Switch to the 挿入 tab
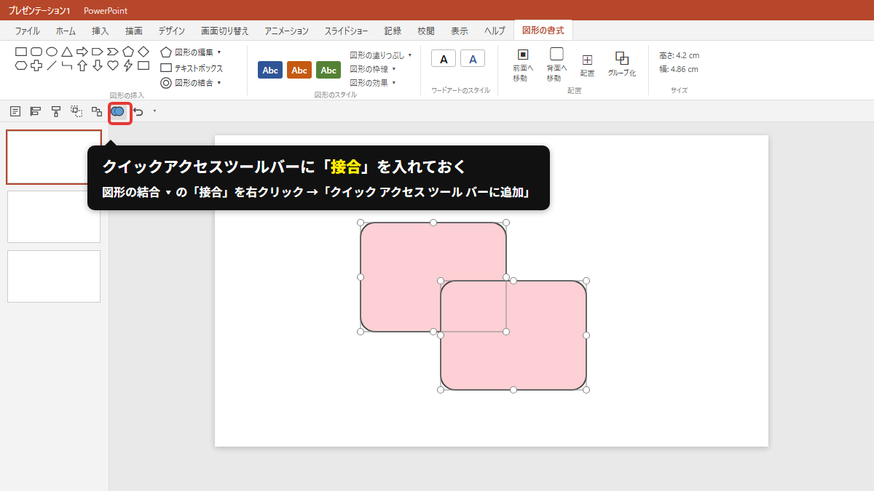Screen dimensions: 874x491 (x=101, y=31)
